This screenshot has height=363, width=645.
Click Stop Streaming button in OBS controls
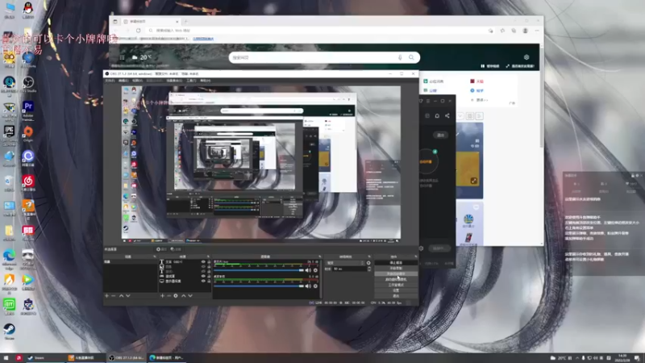click(396, 263)
